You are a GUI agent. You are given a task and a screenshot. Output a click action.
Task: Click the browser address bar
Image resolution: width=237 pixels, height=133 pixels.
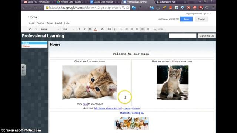tap(85, 7)
